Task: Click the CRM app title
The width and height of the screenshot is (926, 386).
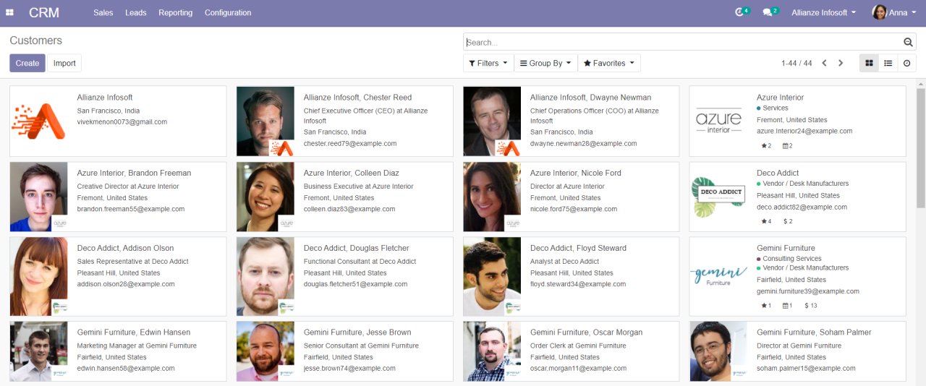Action: (44, 13)
